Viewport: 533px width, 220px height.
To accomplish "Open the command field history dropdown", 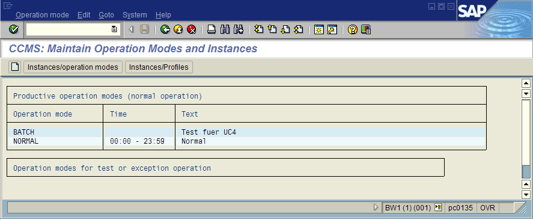I will [x=115, y=29].
